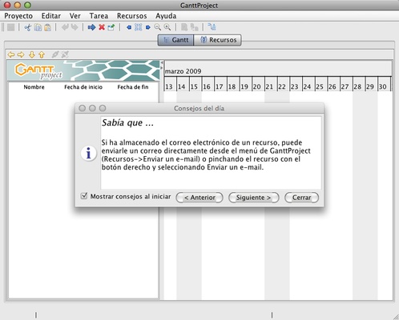Click the Paste clipboard icon

(47, 27)
